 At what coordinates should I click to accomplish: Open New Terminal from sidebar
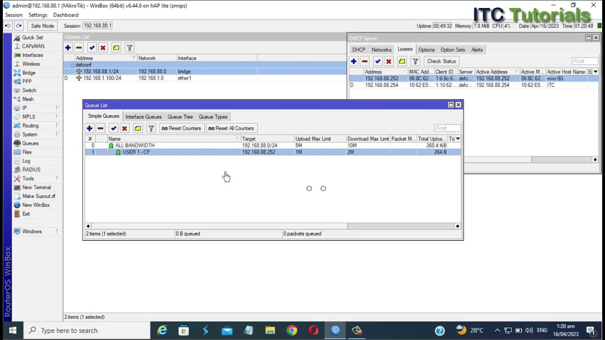coord(36,187)
